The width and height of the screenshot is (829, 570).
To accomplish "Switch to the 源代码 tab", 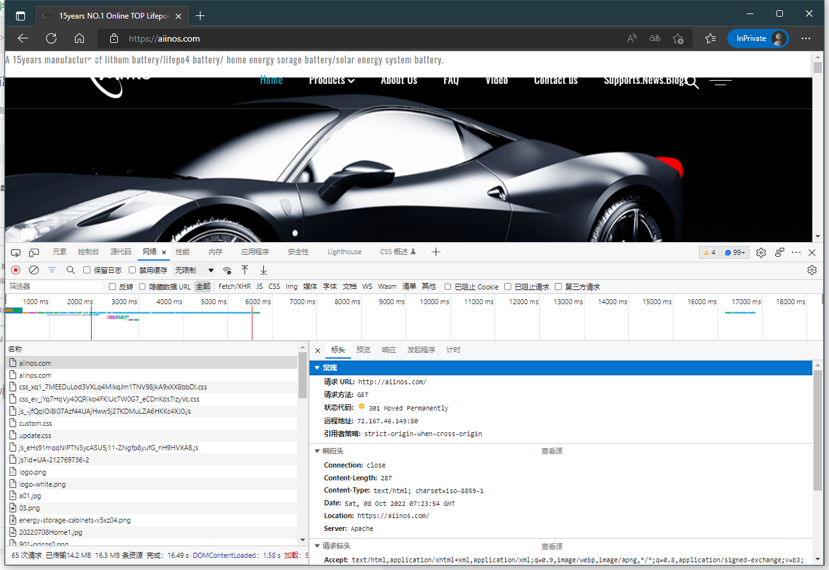I will click(120, 252).
